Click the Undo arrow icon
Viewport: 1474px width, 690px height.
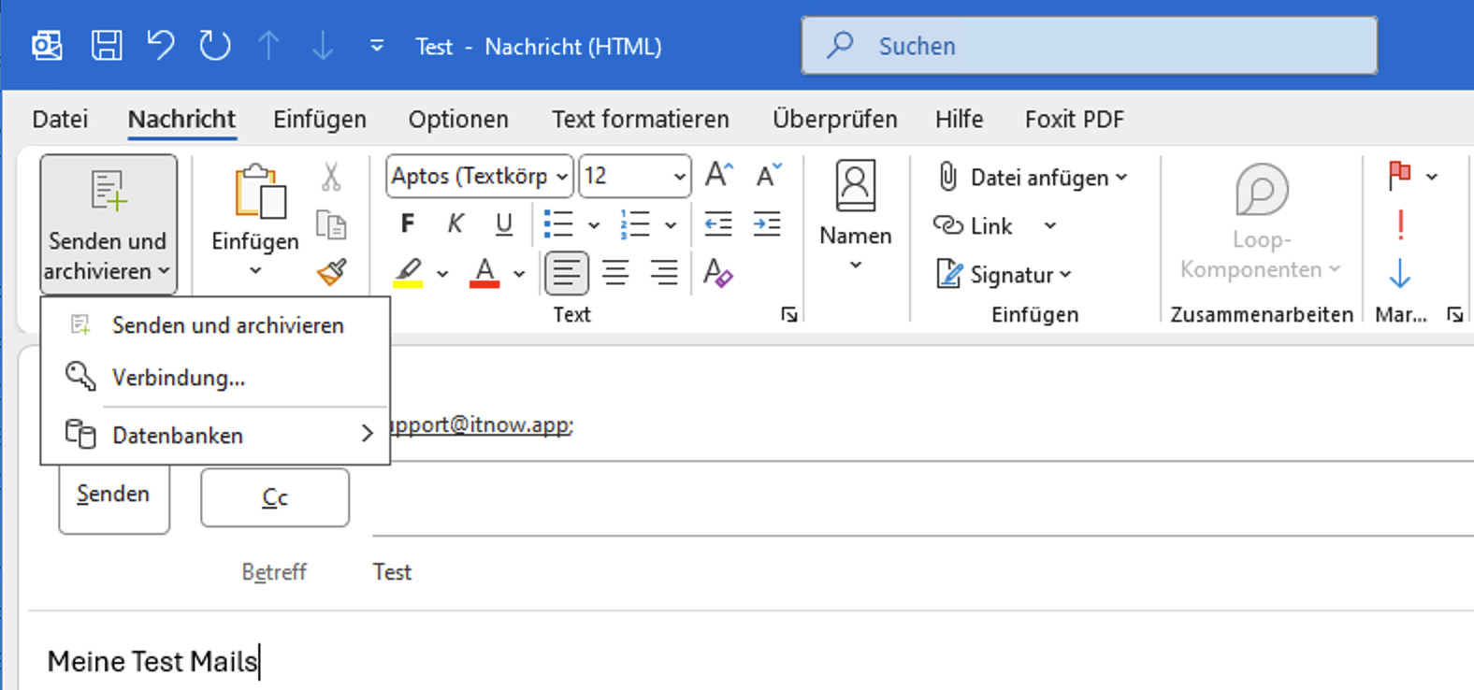point(161,46)
